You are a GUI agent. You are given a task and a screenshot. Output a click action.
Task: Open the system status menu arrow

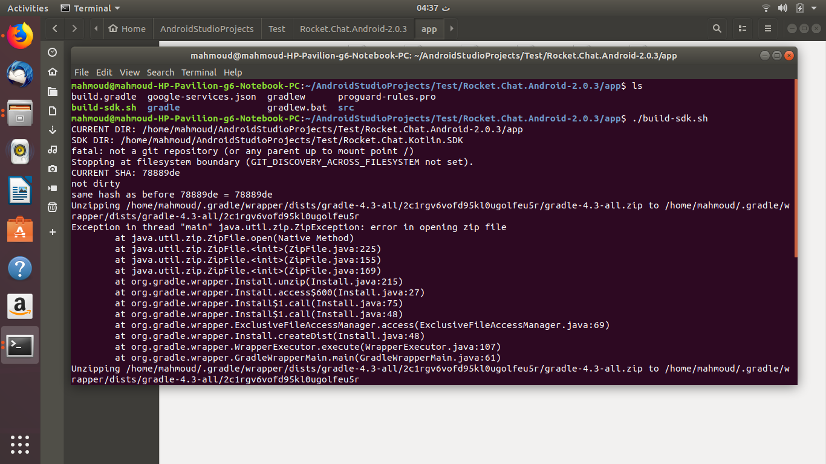point(815,8)
